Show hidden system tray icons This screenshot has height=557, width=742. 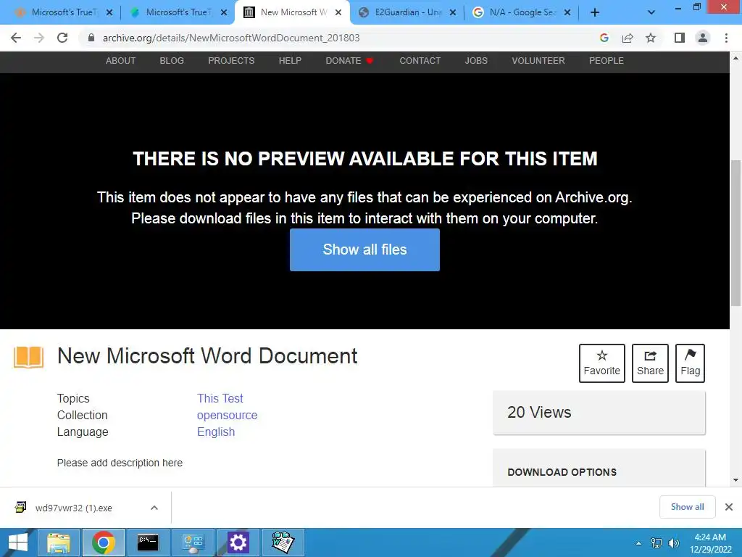[x=638, y=543]
